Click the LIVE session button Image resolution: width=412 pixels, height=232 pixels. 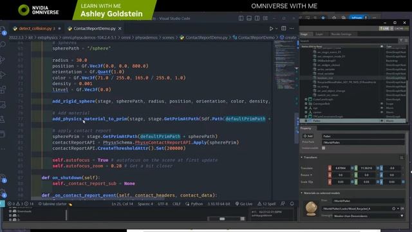(x=384, y=28)
